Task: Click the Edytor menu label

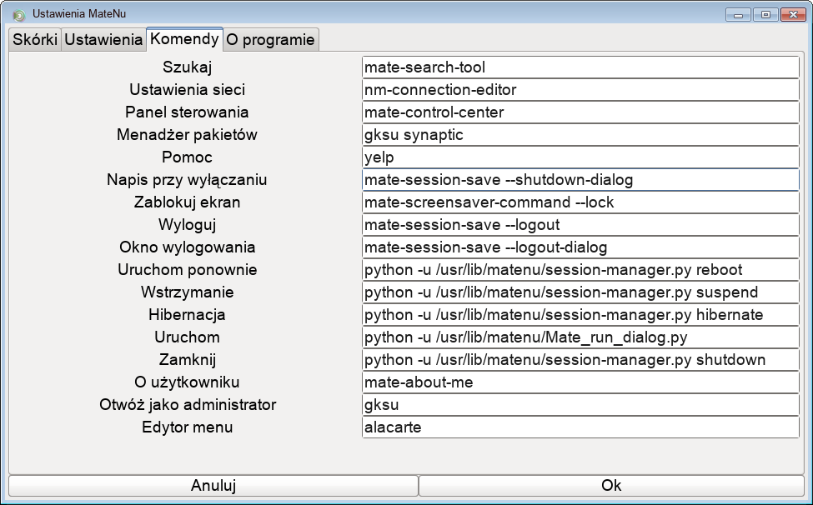Action: point(187,427)
